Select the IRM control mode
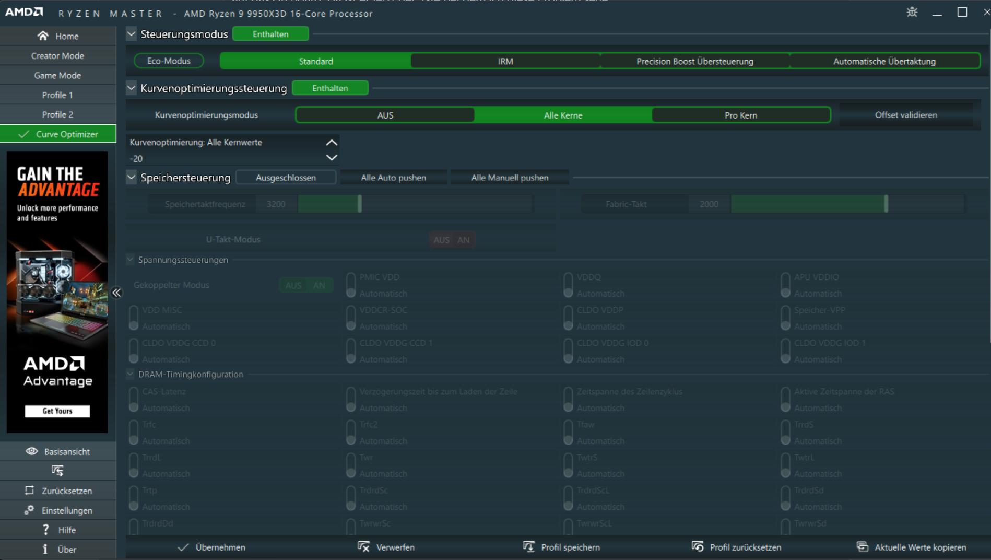 505,61
